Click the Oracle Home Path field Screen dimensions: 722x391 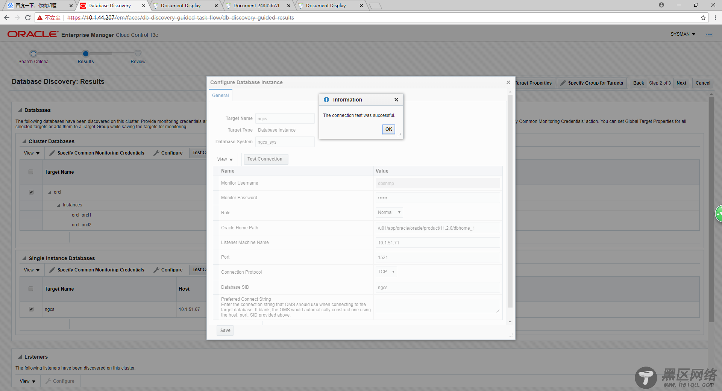point(438,228)
